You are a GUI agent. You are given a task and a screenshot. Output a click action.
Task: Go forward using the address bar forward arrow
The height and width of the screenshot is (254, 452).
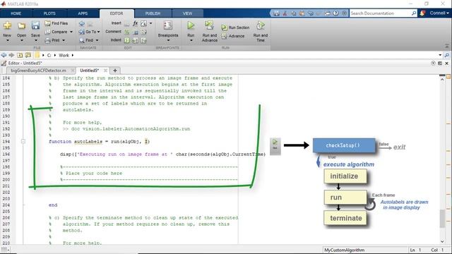(11, 55)
